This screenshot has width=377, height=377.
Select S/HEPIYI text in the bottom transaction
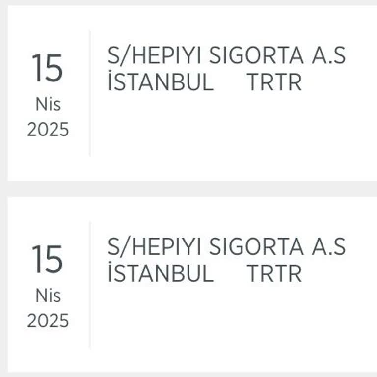[x=154, y=247]
